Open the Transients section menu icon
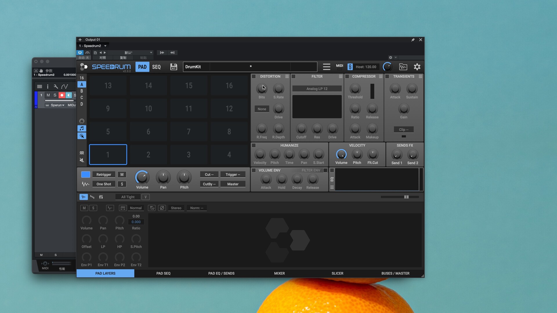Image resolution: width=557 pixels, height=313 pixels. tap(420, 77)
